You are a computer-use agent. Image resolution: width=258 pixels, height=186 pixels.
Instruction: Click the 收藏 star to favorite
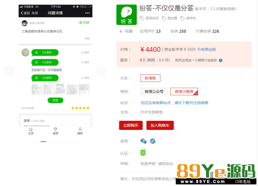tap(126, 31)
